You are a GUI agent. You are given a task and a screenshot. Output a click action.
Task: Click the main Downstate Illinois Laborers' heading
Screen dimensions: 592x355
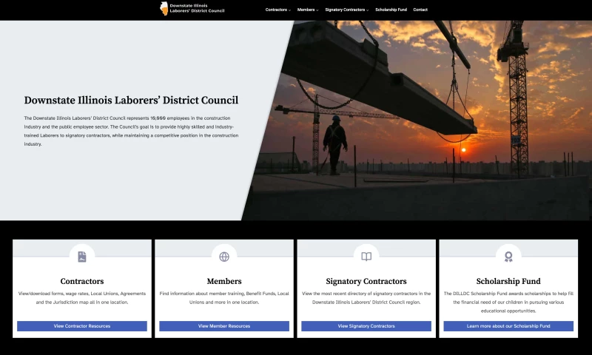pyautogui.click(x=131, y=101)
